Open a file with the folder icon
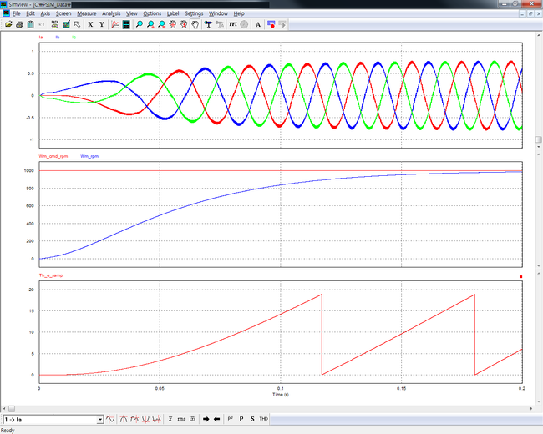 [x=8, y=24]
